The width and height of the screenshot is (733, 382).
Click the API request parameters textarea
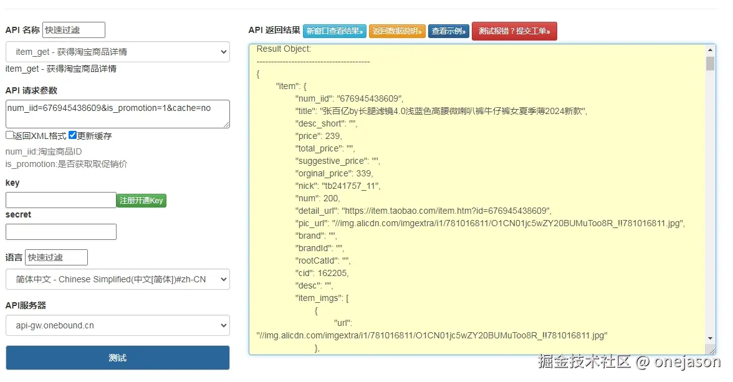tap(118, 113)
